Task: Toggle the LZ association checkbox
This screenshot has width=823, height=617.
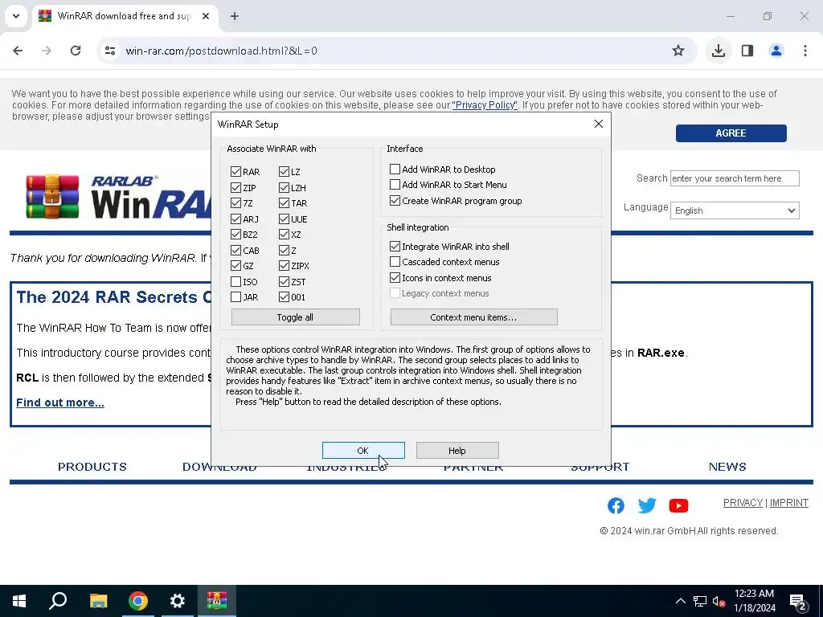Action: 284,172
